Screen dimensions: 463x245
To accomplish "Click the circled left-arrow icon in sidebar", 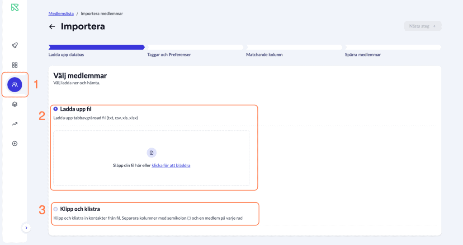I will pos(15,143).
